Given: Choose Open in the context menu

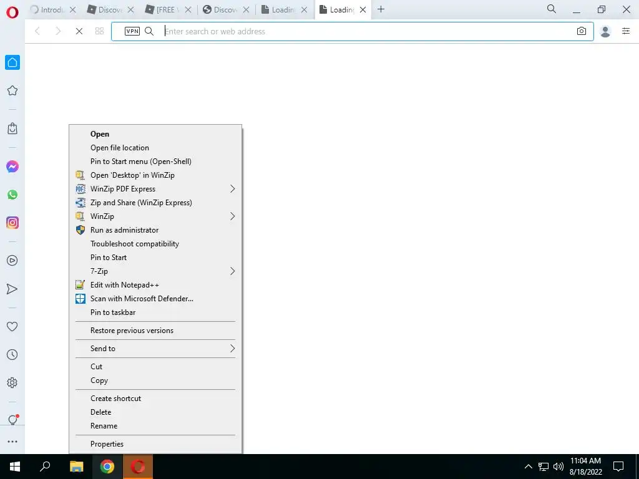Looking at the screenshot, I should (x=155, y=134).
